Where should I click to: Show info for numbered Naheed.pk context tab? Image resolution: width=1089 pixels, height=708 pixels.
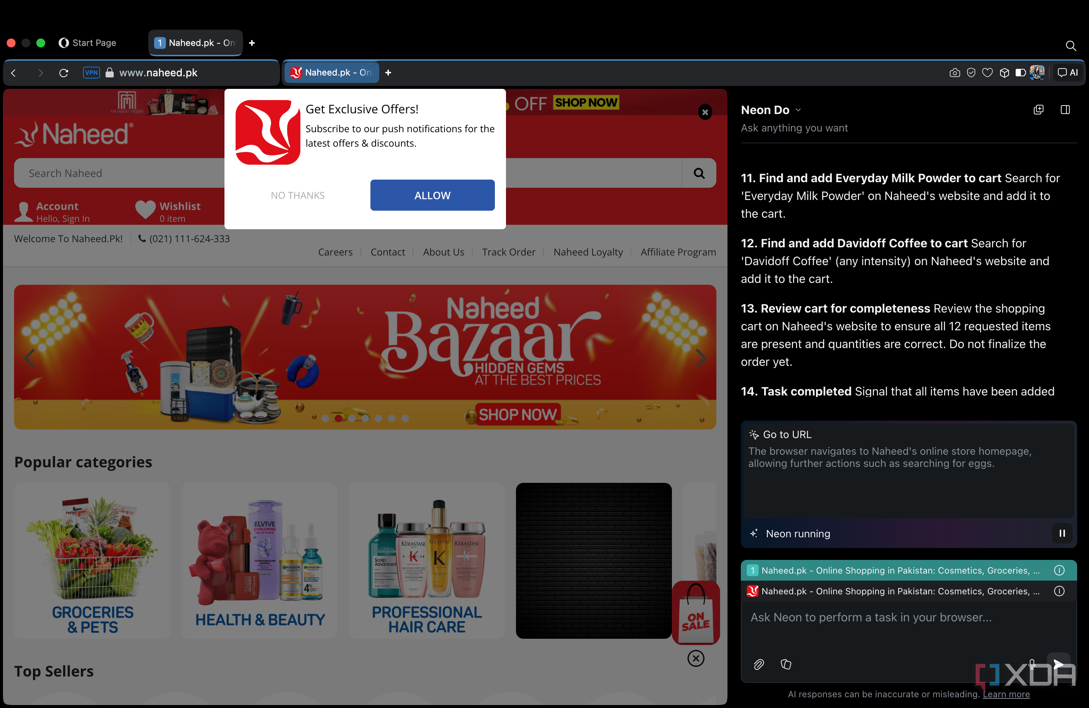tap(1059, 570)
